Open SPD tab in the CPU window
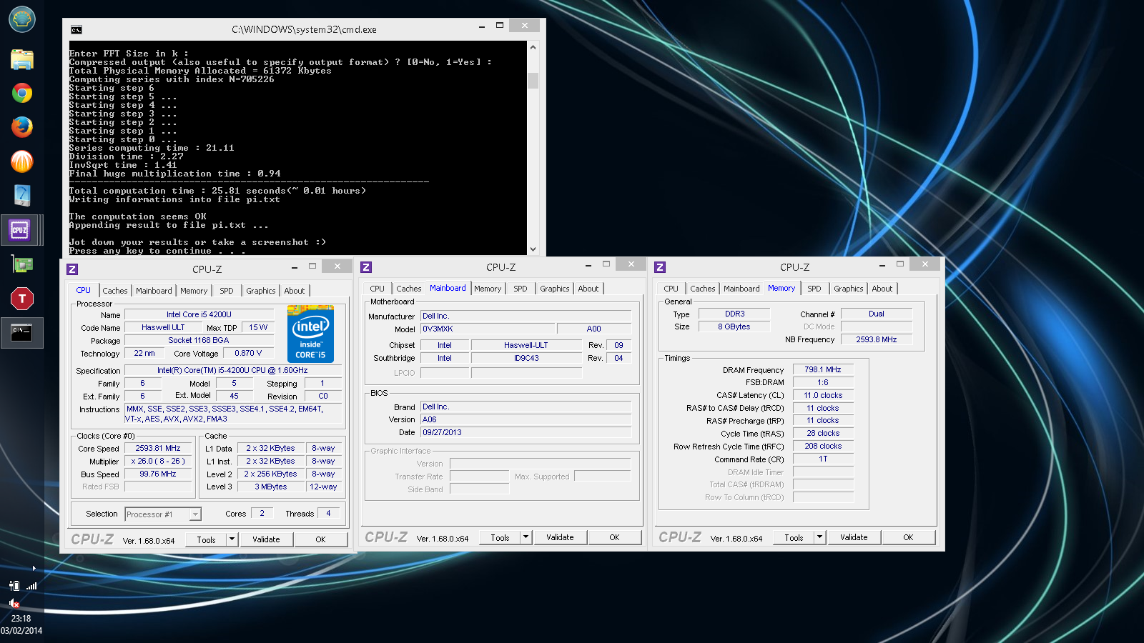 point(226,291)
